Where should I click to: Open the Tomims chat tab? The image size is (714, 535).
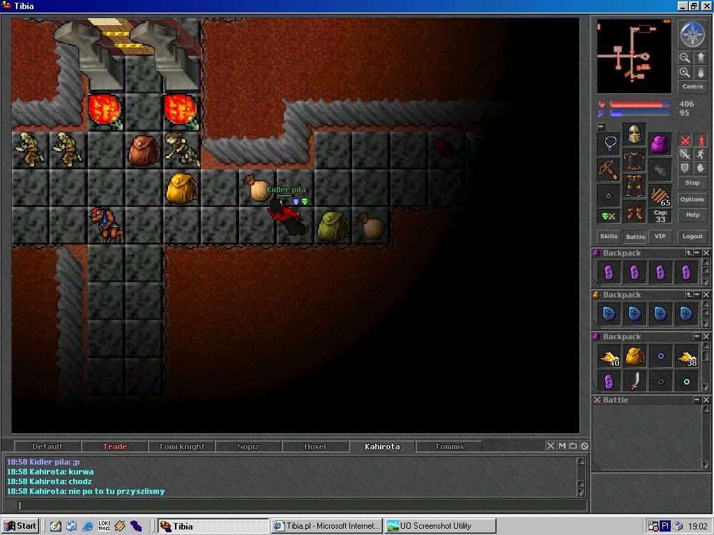(x=449, y=447)
